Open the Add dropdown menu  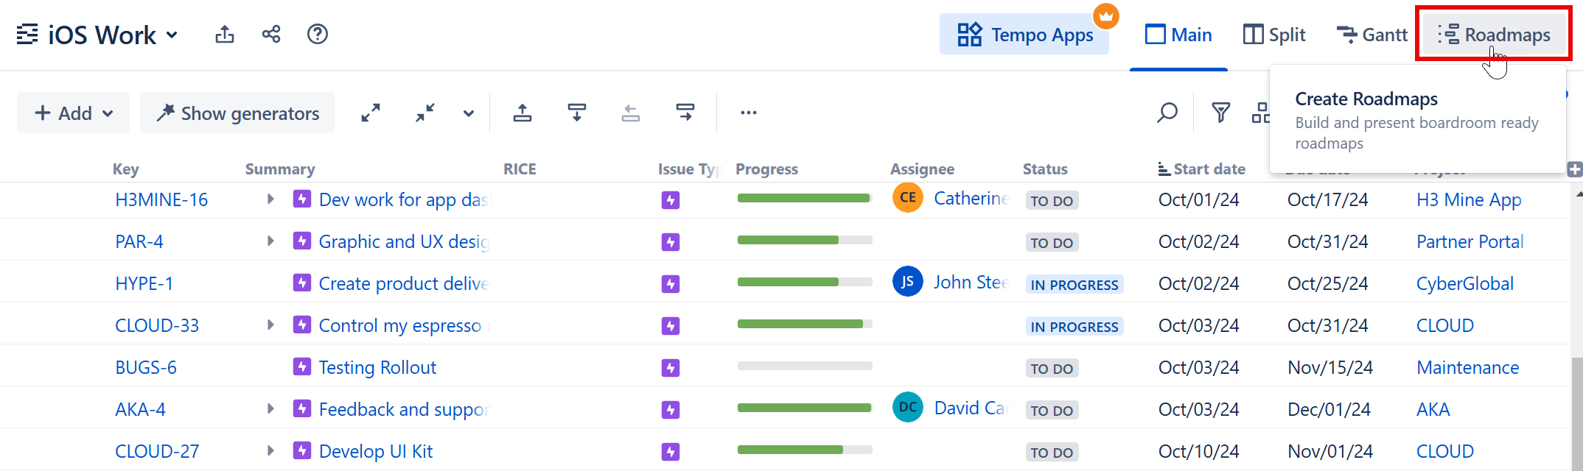coord(74,113)
